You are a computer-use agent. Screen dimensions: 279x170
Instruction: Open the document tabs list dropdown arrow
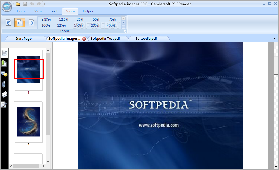274,39
